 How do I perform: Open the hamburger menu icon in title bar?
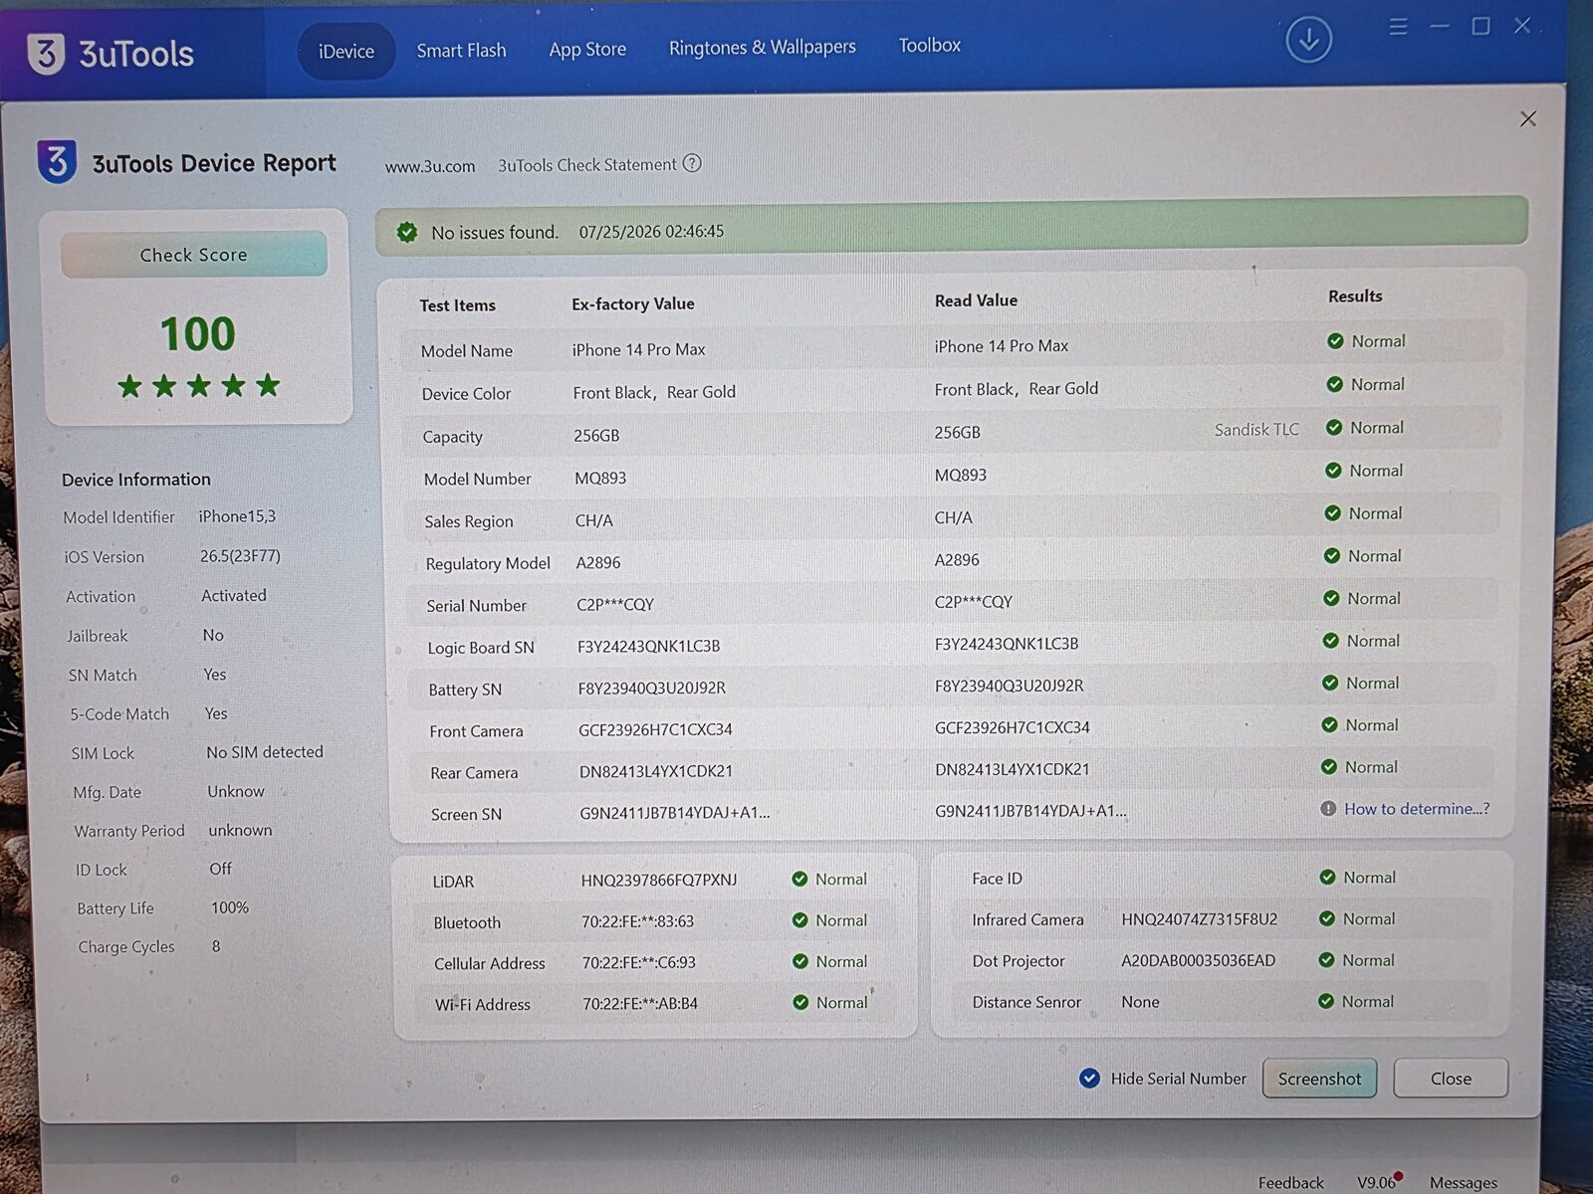[x=1398, y=27]
